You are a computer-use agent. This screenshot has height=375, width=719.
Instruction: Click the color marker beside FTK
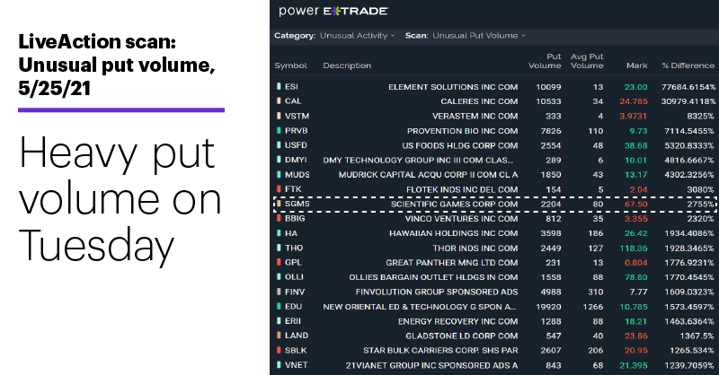(279, 189)
